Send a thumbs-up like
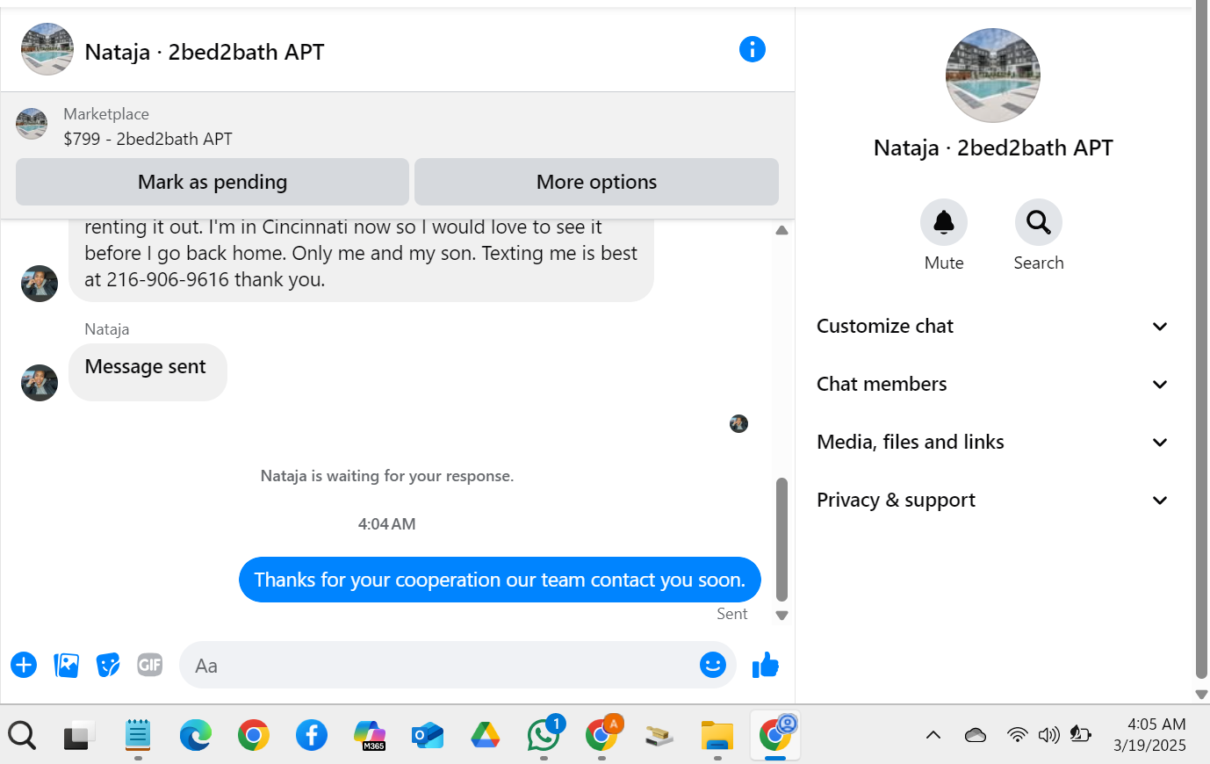 [x=766, y=665]
